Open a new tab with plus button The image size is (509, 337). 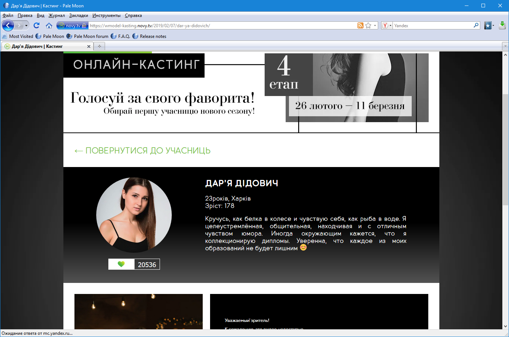[x=100, y=46]
